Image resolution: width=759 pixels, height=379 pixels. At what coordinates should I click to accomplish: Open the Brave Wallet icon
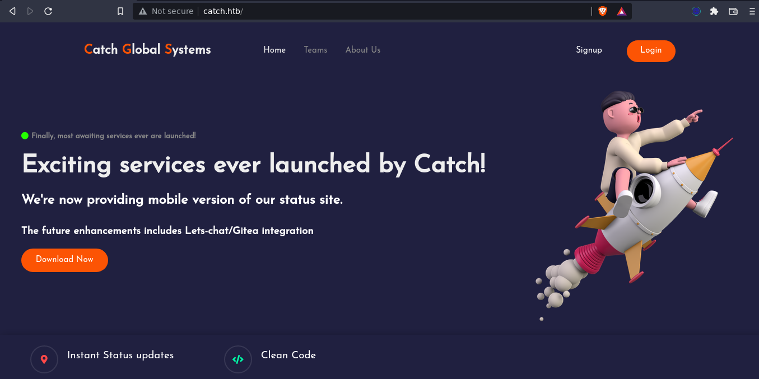click(x=733, y=11)
